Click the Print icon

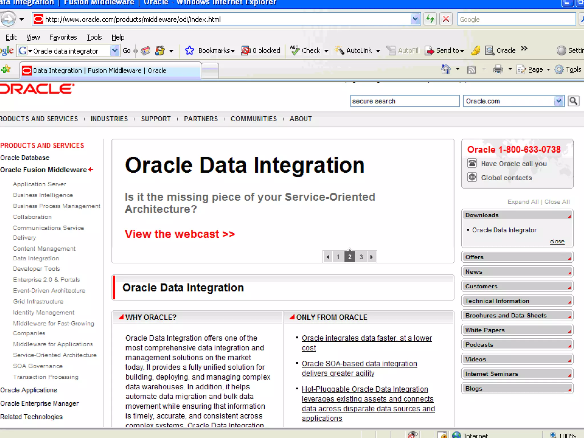498,70
